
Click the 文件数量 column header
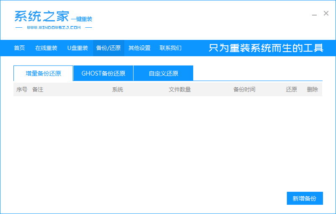point(180,89)
